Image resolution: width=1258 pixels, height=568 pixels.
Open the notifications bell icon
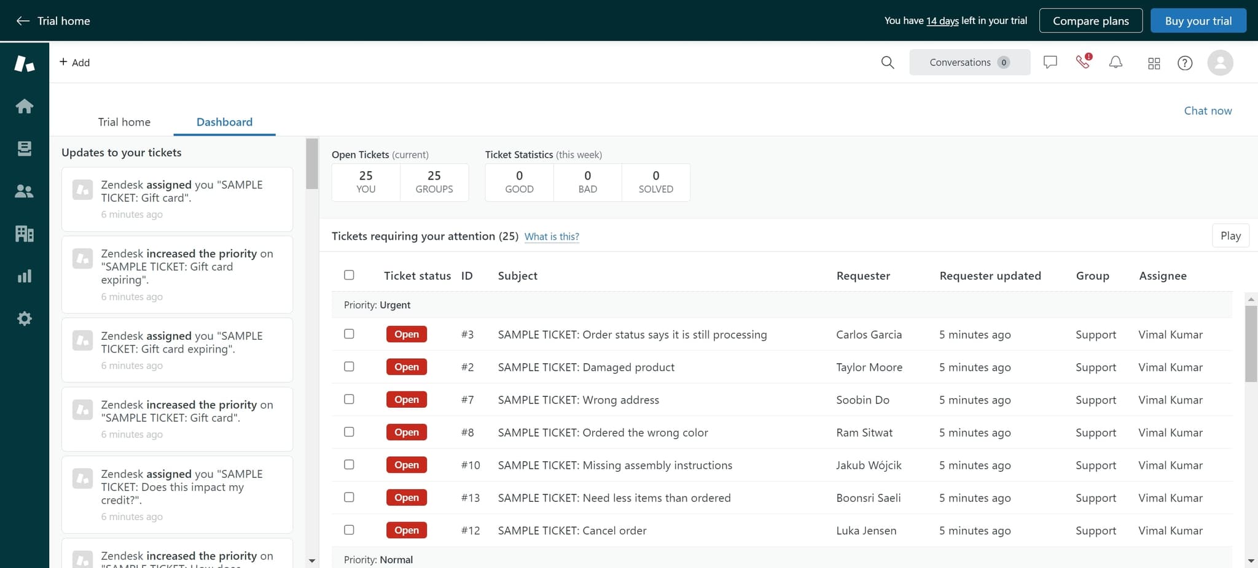coord(1115,63)
